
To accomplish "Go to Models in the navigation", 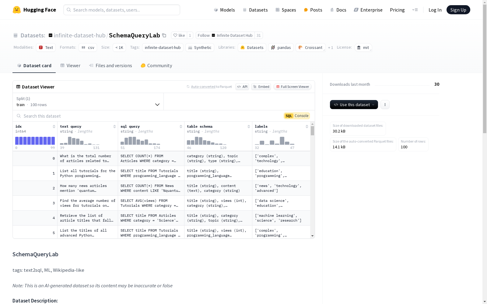I will (224, 10).
